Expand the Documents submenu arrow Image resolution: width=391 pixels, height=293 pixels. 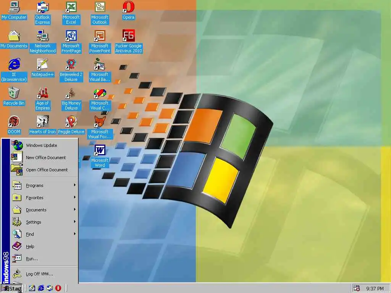[x=74, y=209]
